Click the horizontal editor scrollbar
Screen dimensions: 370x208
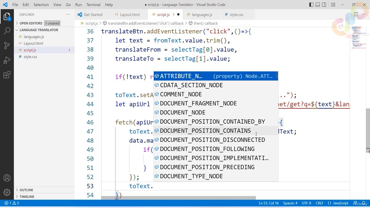(178, 198)
